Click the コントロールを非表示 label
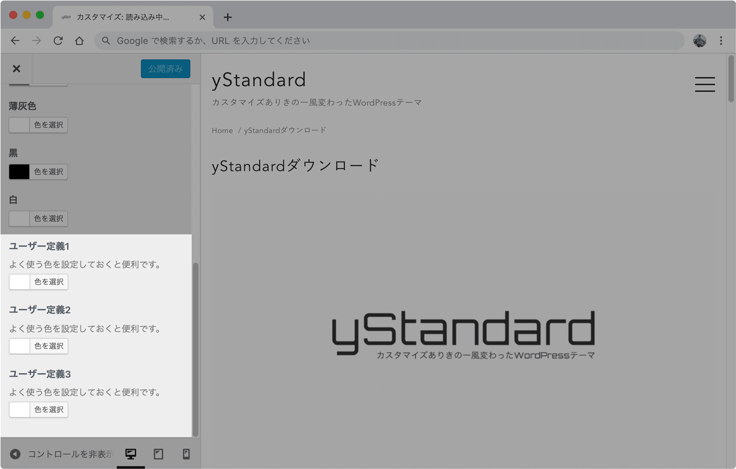This screenshot has width=736, height=469. [x=70, y=454]
